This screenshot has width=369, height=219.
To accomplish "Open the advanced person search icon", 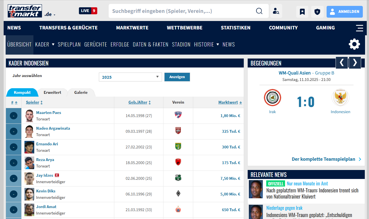I will pos(276,11).
